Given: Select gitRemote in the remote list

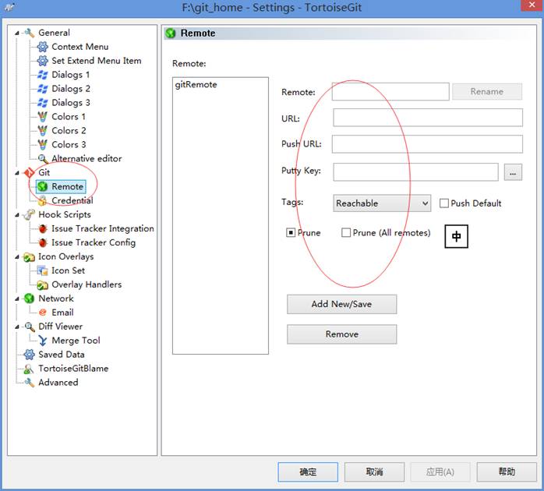Looking at the screenshot, I should coord(196,85).
